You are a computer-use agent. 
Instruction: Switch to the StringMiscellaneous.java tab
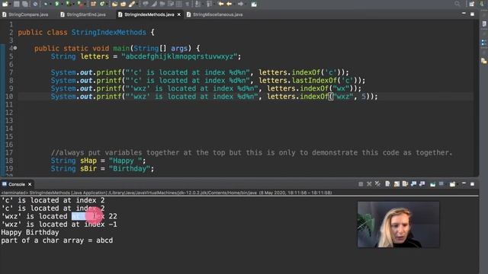pos(215,14)
